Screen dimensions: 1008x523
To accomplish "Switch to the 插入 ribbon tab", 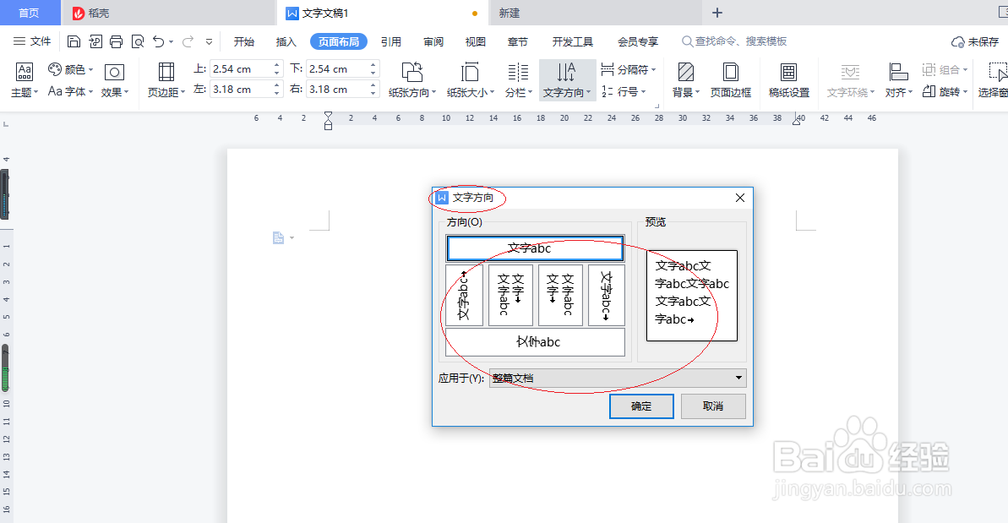I will coord(286,41).
